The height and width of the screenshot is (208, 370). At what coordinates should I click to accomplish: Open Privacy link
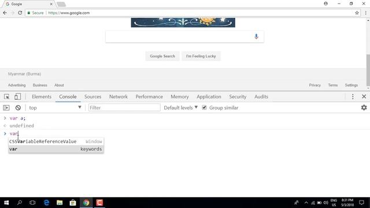314,85
